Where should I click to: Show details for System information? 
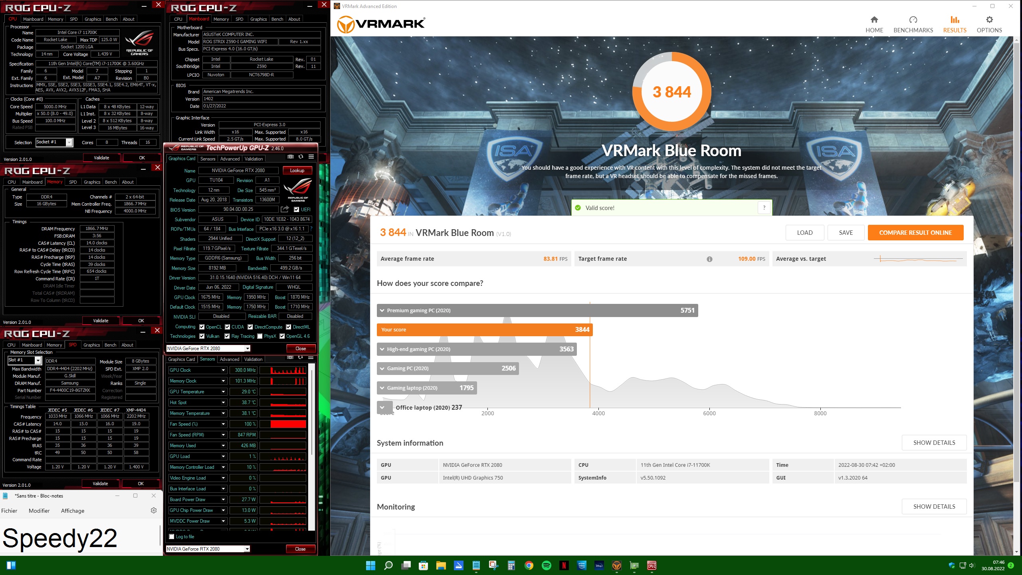pos(934,442)
